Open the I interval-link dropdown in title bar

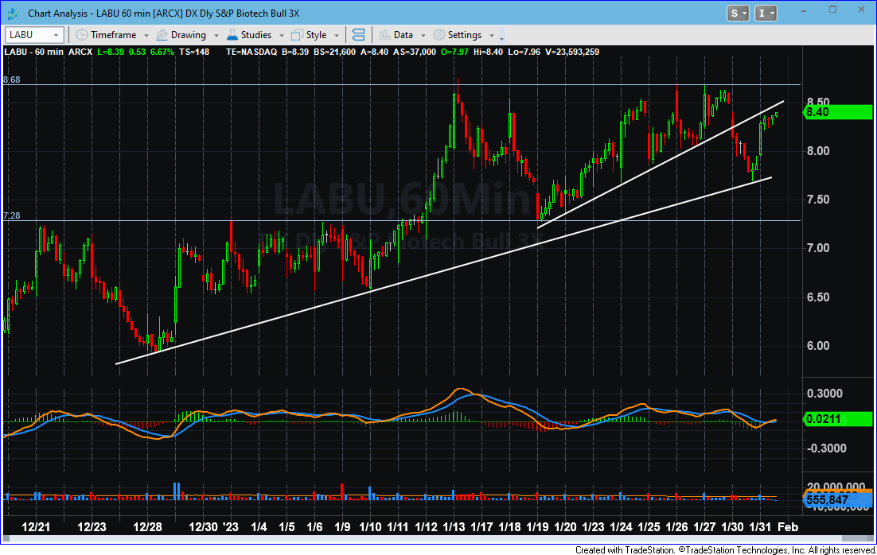[x=766, y=14]
